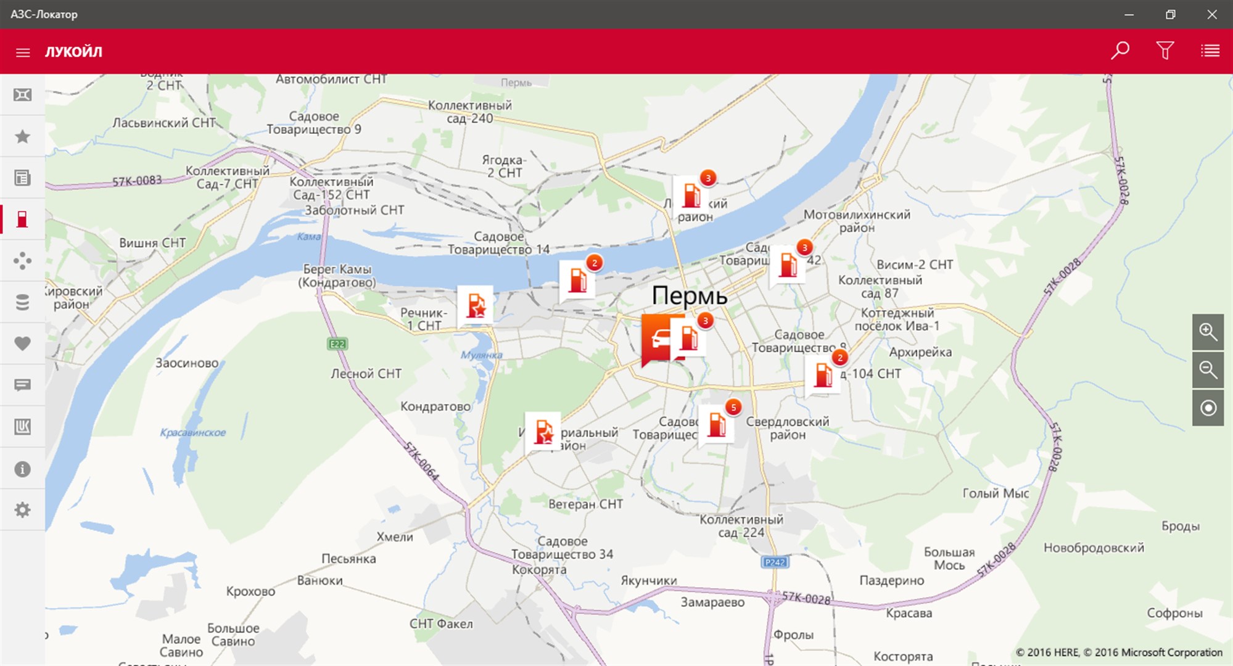Center map on my location
The height and width of the screenshot is (666, 1233).
[1208, 408]
